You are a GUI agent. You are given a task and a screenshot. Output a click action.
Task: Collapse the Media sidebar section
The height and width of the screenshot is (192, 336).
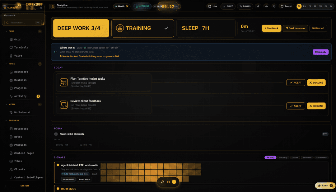[6, 104]
